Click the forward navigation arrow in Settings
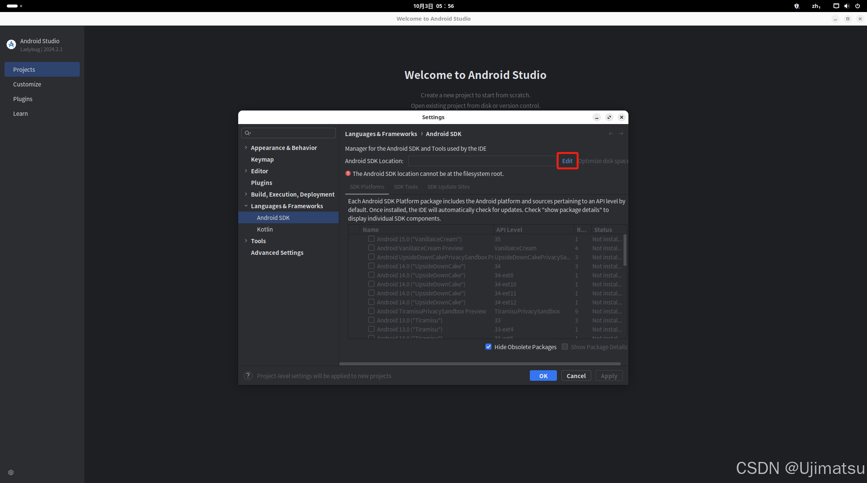This screenshot has height=483, width=867. (x=621, y=134)
